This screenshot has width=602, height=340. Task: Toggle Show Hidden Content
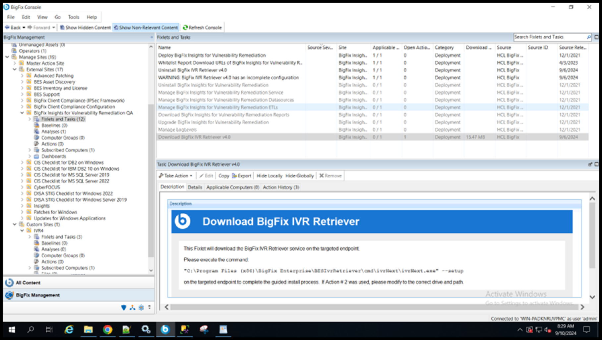(x=85, y=27)
